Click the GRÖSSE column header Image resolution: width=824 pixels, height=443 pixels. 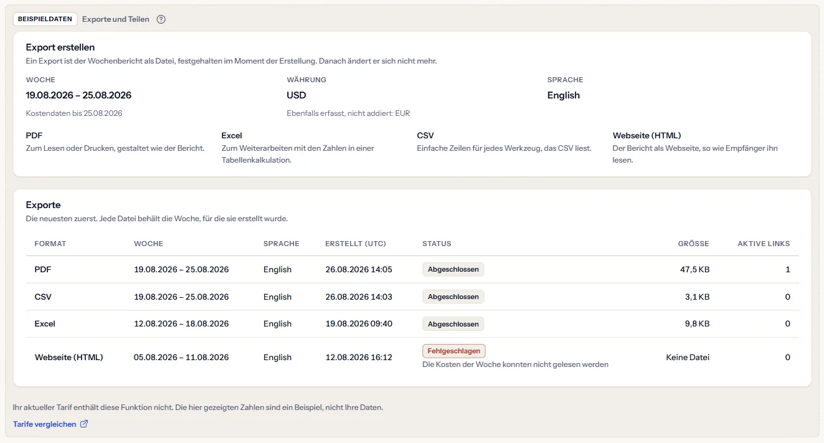(694, 244)
